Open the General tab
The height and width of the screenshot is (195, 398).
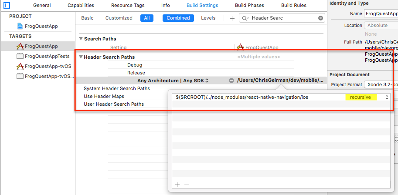(x=42, y=5)
